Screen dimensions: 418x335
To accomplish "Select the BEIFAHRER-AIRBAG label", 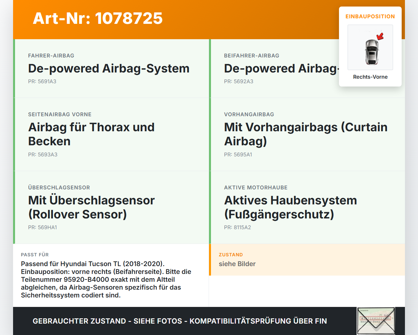I will [251, 56].
